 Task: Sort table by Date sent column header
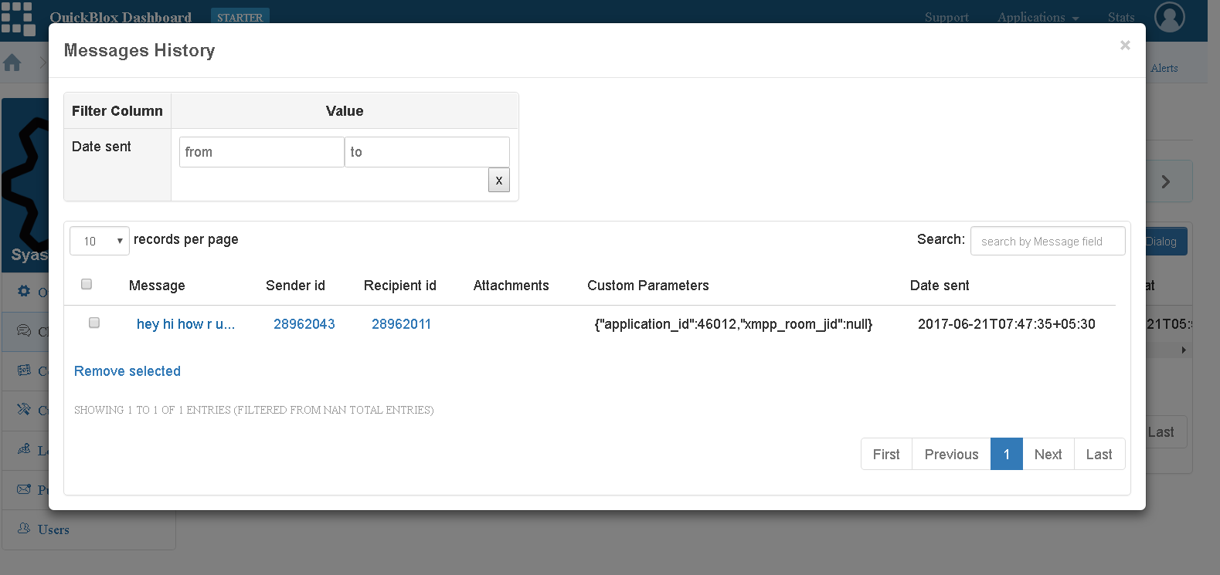click(x=940, y=286)
